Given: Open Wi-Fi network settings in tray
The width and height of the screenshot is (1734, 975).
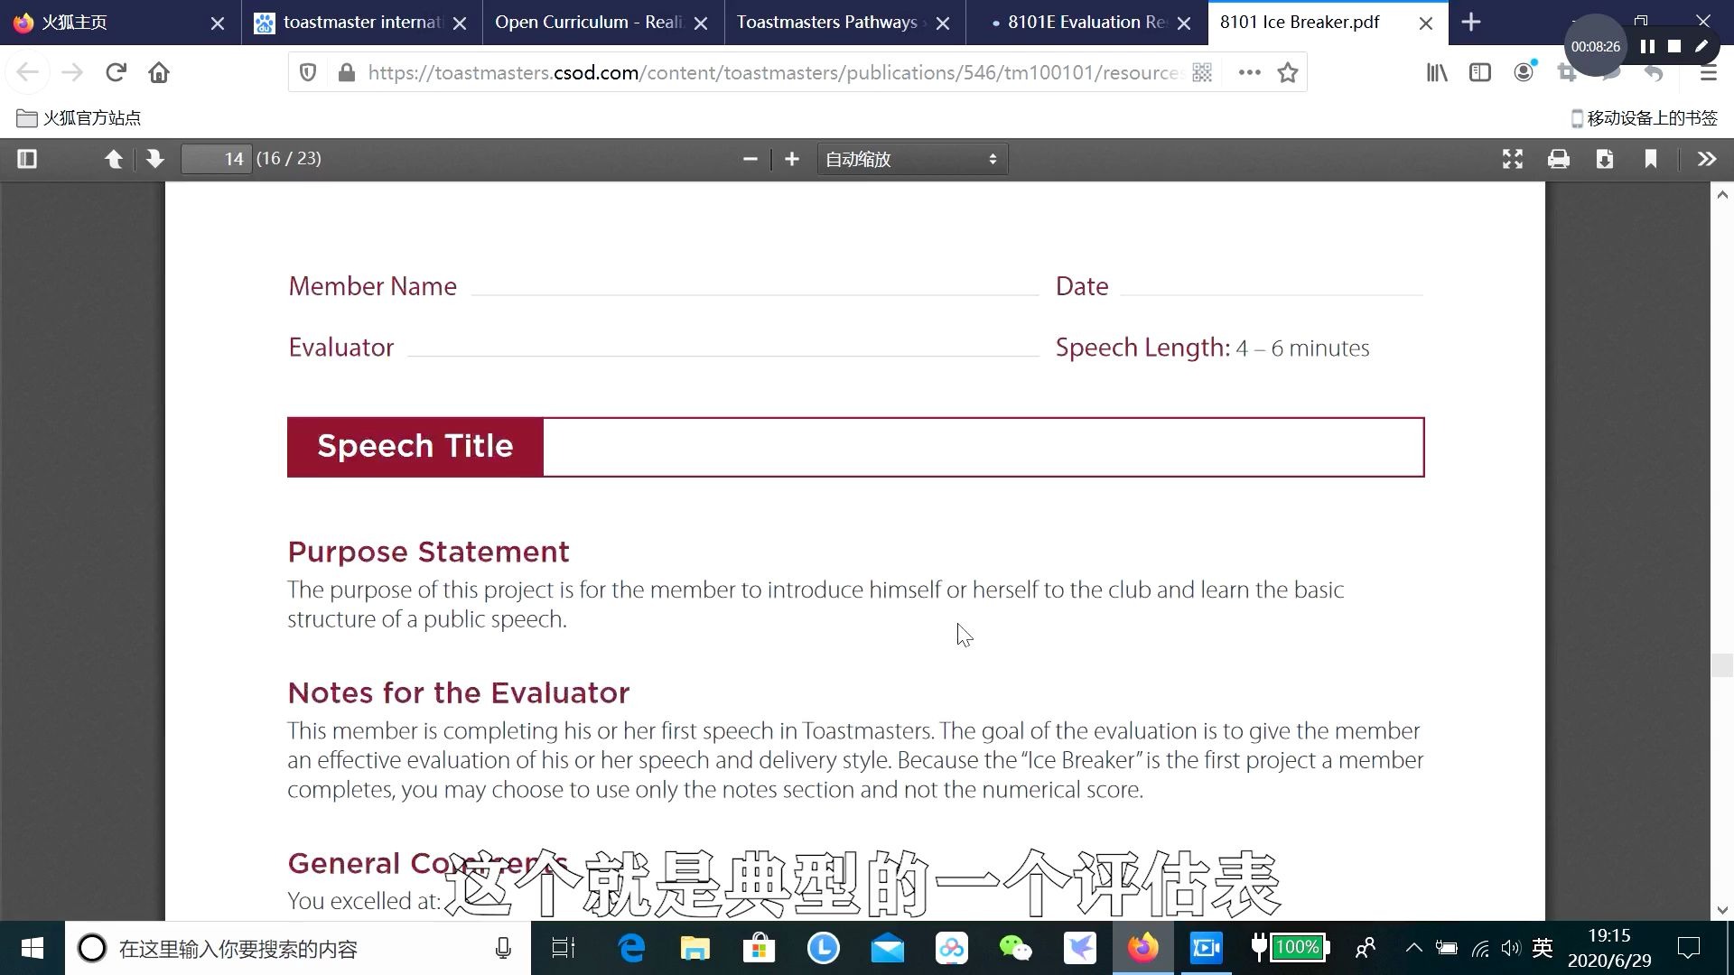Looking at the screenshot, I should pyautogui.click(x=1479, y=948).
